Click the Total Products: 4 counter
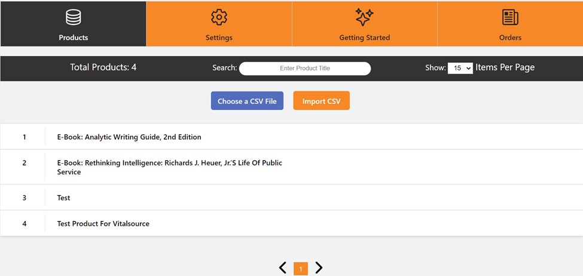This screenshot has height=276, width=583. tap(103, 68)
